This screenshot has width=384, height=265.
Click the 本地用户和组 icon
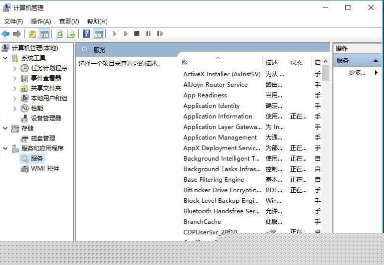(24, 98)
